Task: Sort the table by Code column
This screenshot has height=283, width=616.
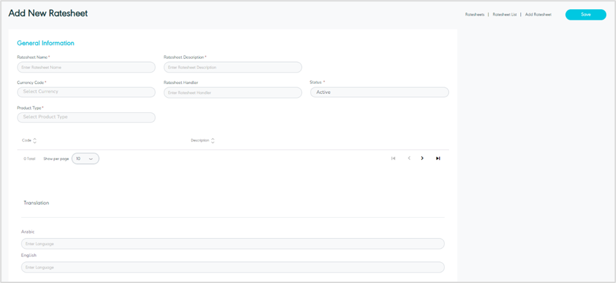Action: point(35,141)
